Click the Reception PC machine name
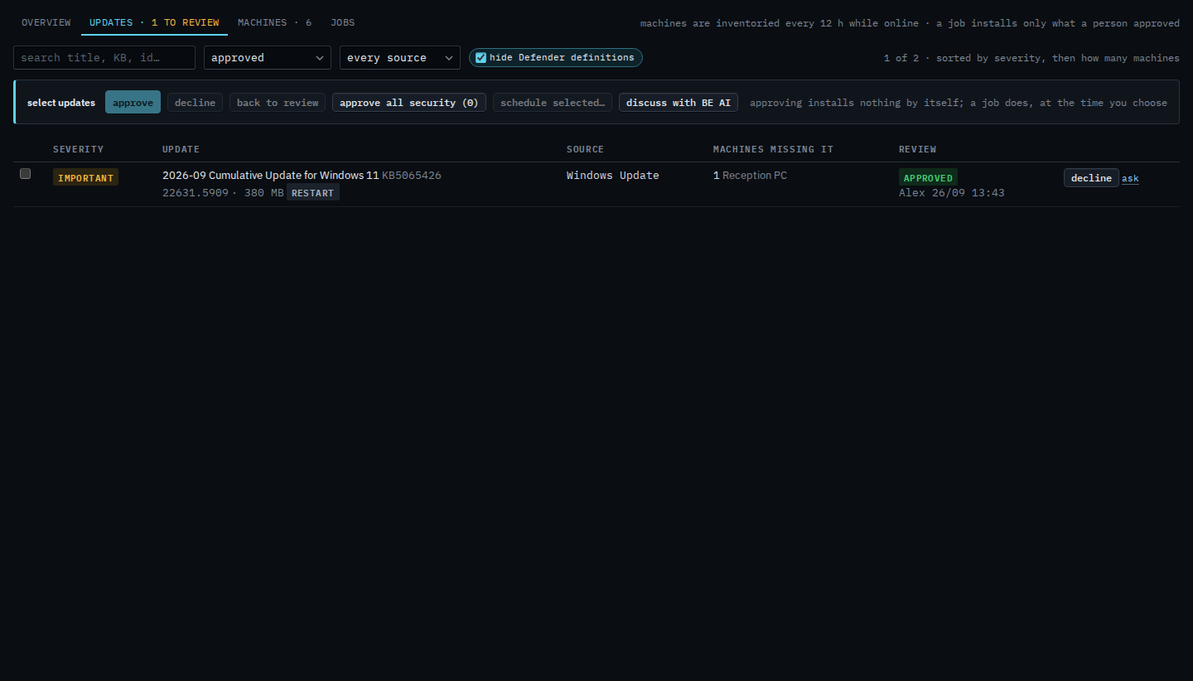 pyautogui.click(x=755, y=175)
